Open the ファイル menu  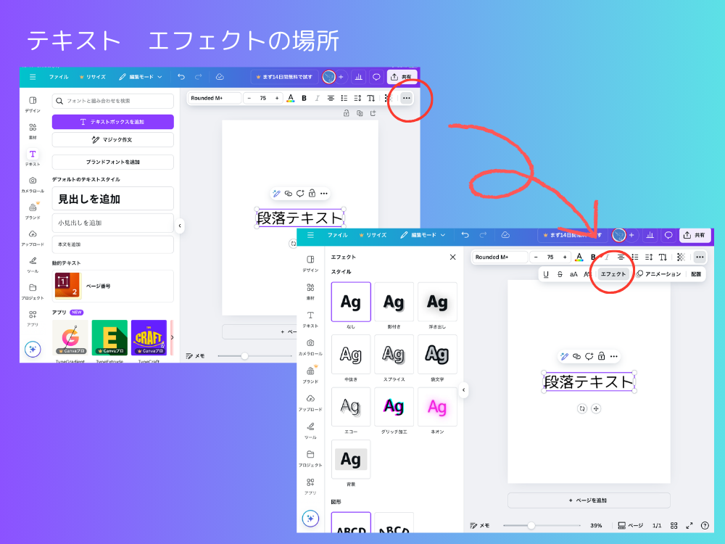tap(58, 77)
